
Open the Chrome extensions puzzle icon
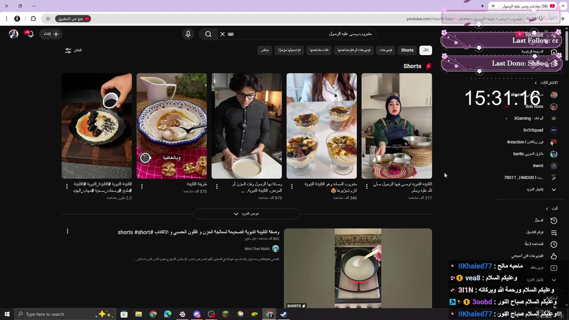33,19
